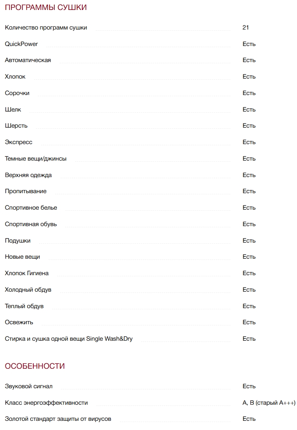Click the "ПРОГРАММЫ СУШКИ" section heading
The image size is (297, 430).
click(46, 7)
